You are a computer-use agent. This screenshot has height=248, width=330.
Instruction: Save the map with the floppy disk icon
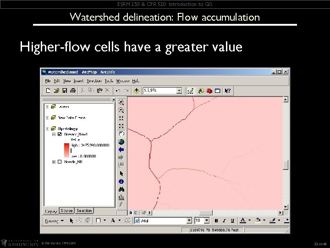65,90
